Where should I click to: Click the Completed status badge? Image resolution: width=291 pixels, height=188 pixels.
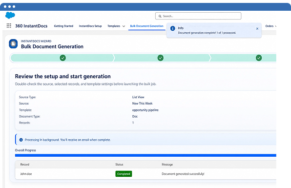(x=124, y=174)
